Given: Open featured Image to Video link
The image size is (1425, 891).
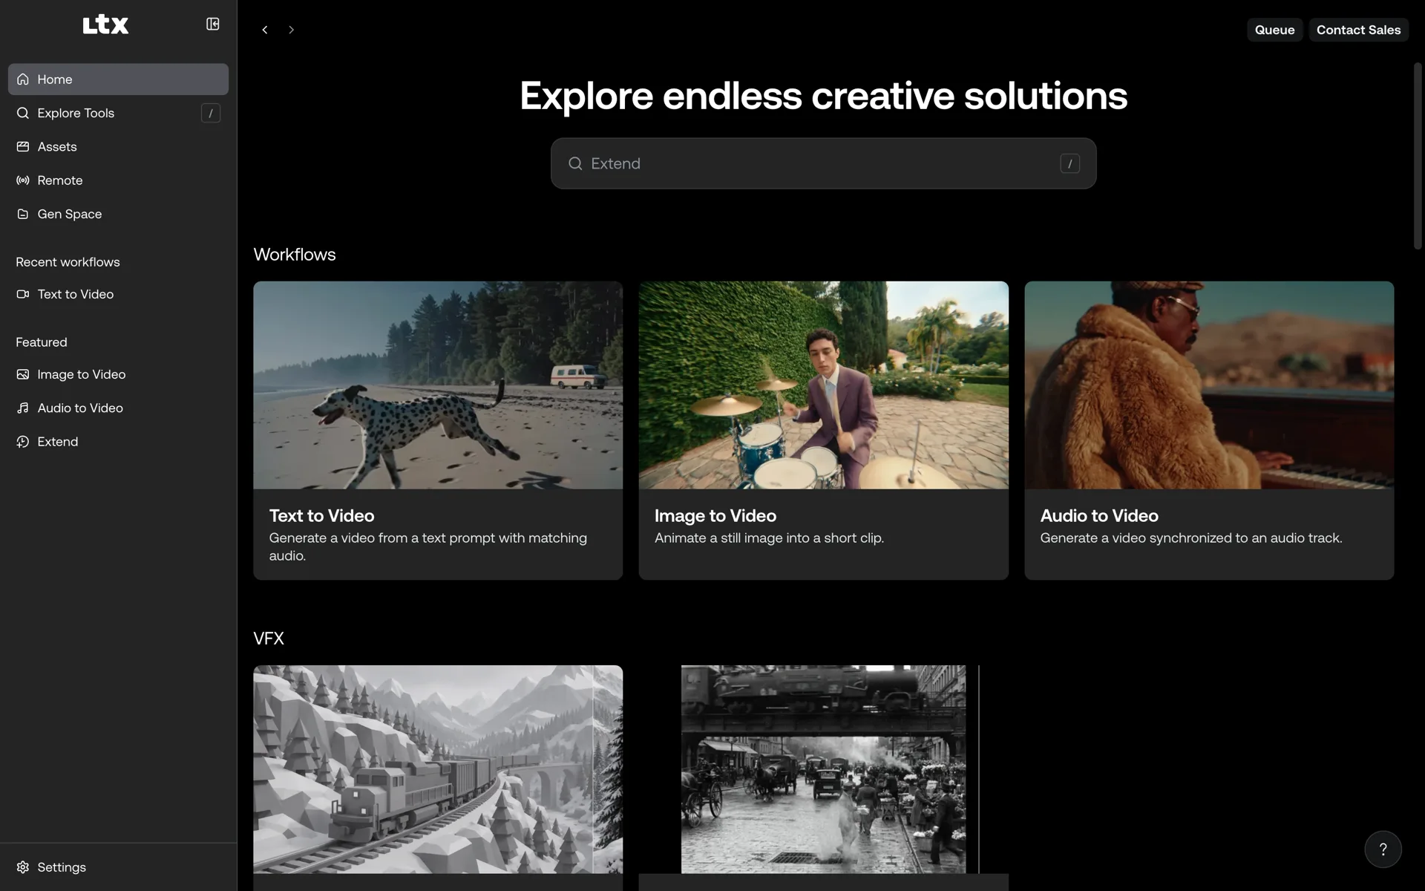Looking at the screenshot, I should (x=118, y=374).
